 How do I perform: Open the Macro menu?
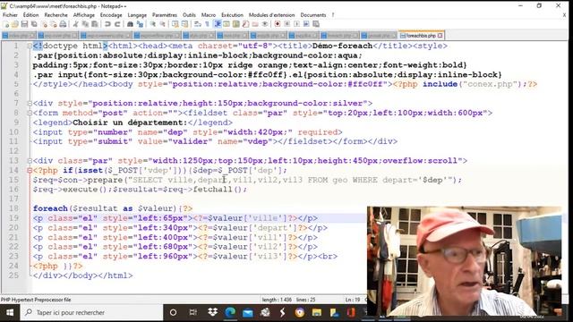(x=209, y=15)
